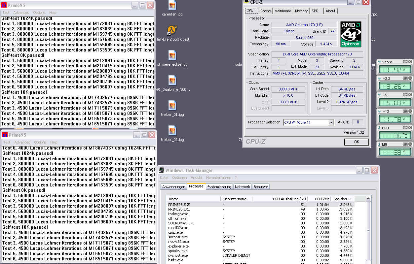Close the Vcore voltage widget with its X icon
414x264 pixels.
click(x=410, y=62)
